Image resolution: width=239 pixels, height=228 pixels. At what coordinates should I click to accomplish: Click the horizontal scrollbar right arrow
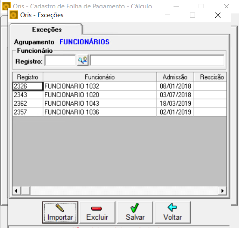click(x=222, y=190)
